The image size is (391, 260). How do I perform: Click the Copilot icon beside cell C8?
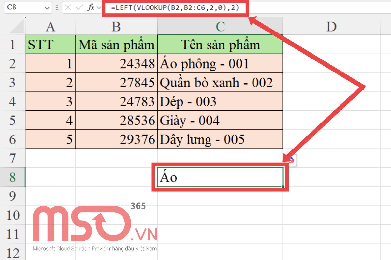tap(291, 160)
